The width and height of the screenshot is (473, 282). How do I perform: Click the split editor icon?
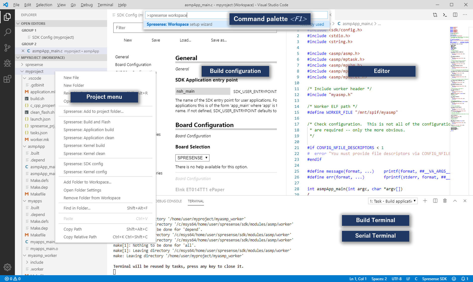click(455, 15)
